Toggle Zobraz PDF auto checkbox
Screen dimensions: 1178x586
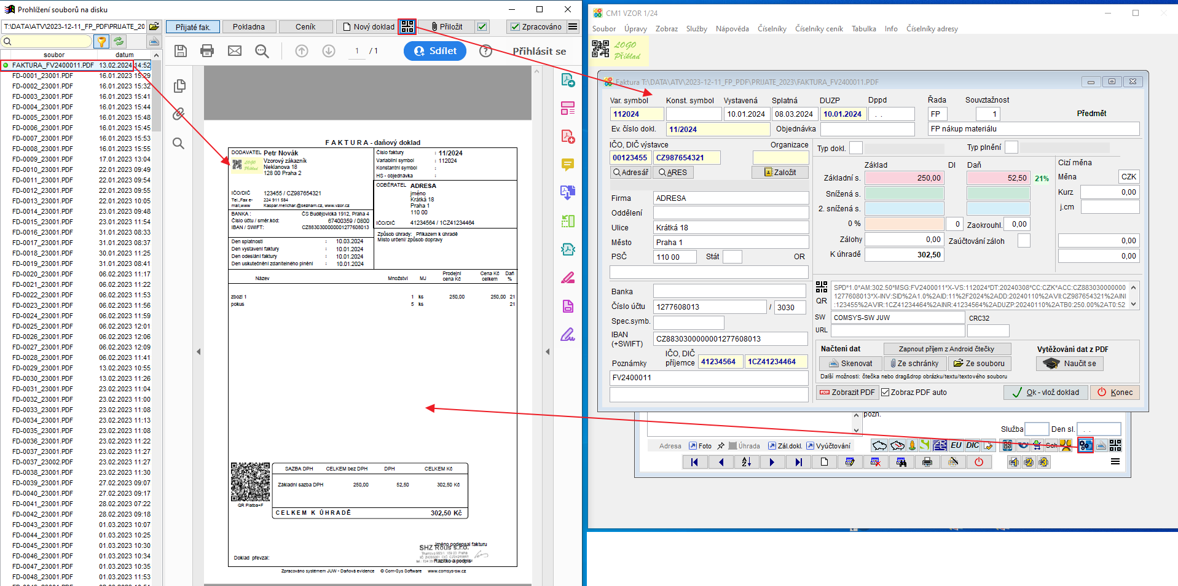coord(885,392)
